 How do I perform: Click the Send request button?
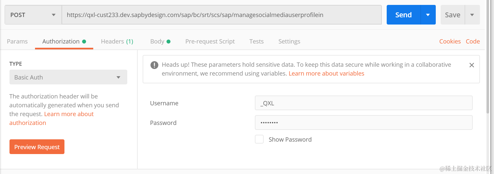403,15
